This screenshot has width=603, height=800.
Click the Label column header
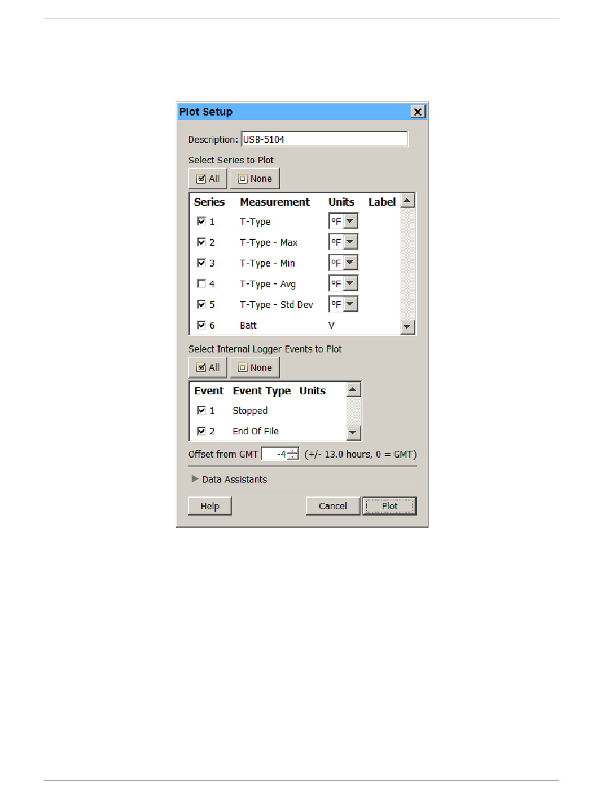382,202
